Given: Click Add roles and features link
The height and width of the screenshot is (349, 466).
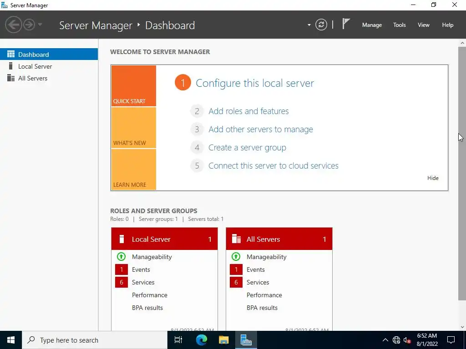Looking at the screenshot, I should [248, 111].
